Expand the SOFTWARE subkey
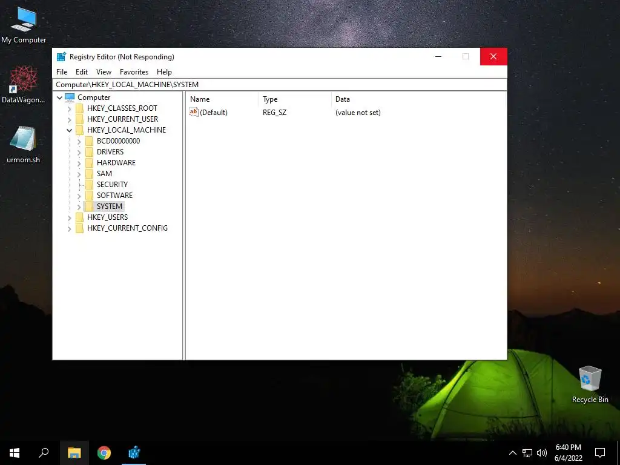Viewport: 620px width, 465px height. (x=79, y=196)
